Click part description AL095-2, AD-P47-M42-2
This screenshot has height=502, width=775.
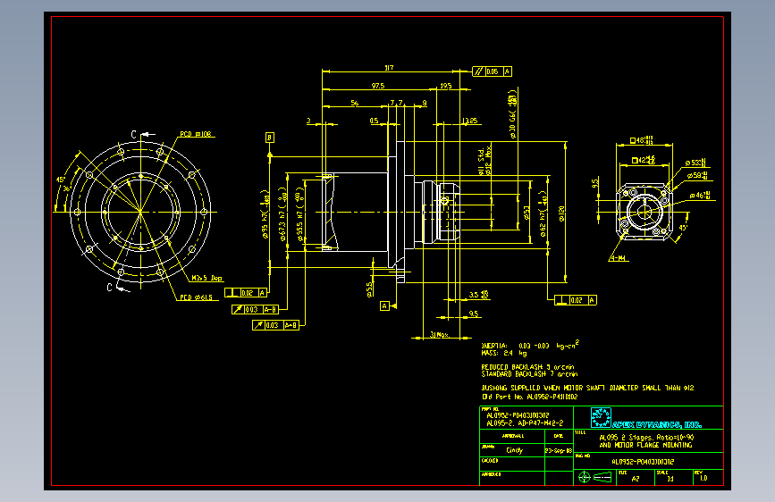[525, 423]
